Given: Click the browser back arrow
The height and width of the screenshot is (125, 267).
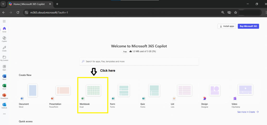Looking at the screenshot, I should pos(4,12).
